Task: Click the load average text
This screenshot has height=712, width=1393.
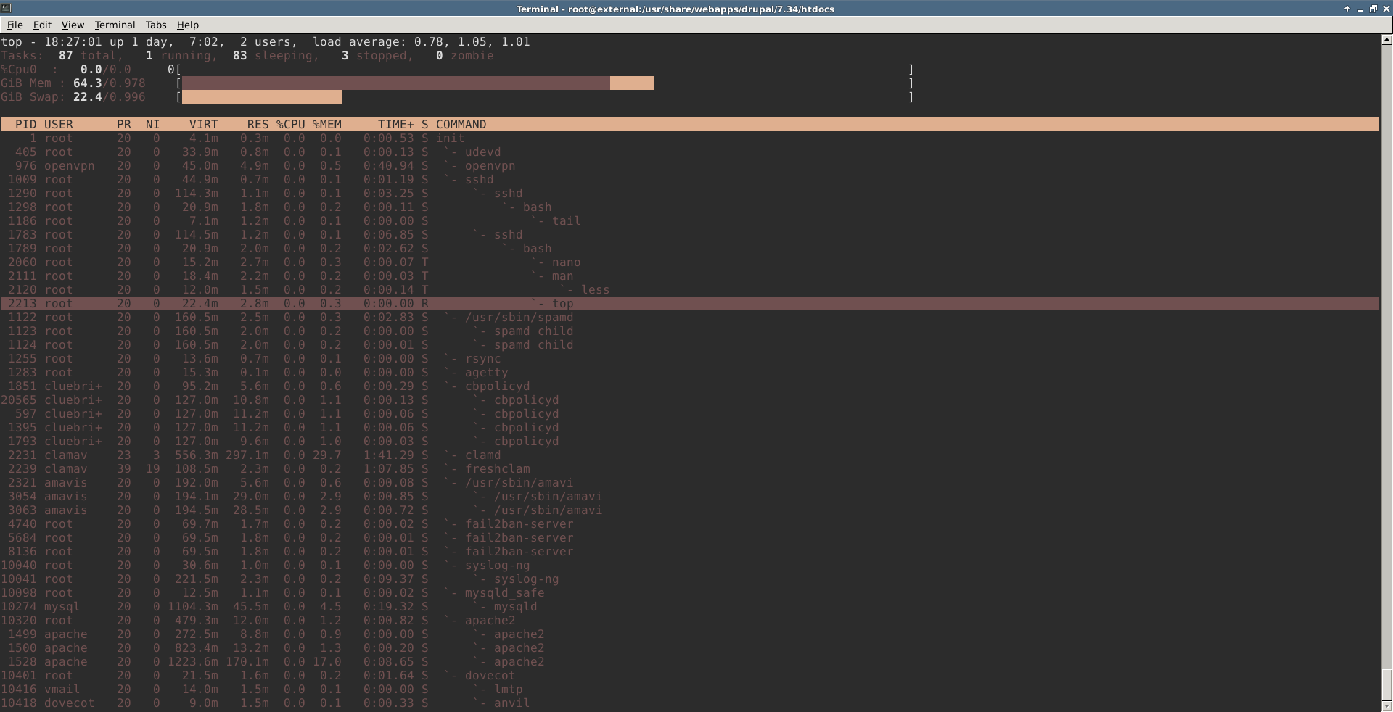Action: tap(421, 42)
